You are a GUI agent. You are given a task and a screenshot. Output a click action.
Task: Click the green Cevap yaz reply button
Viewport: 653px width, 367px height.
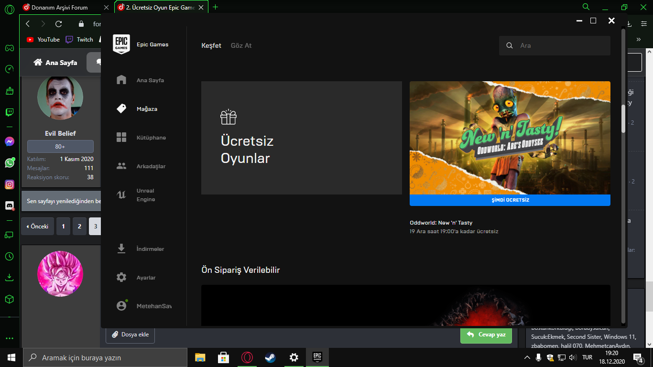coord(486,335)
